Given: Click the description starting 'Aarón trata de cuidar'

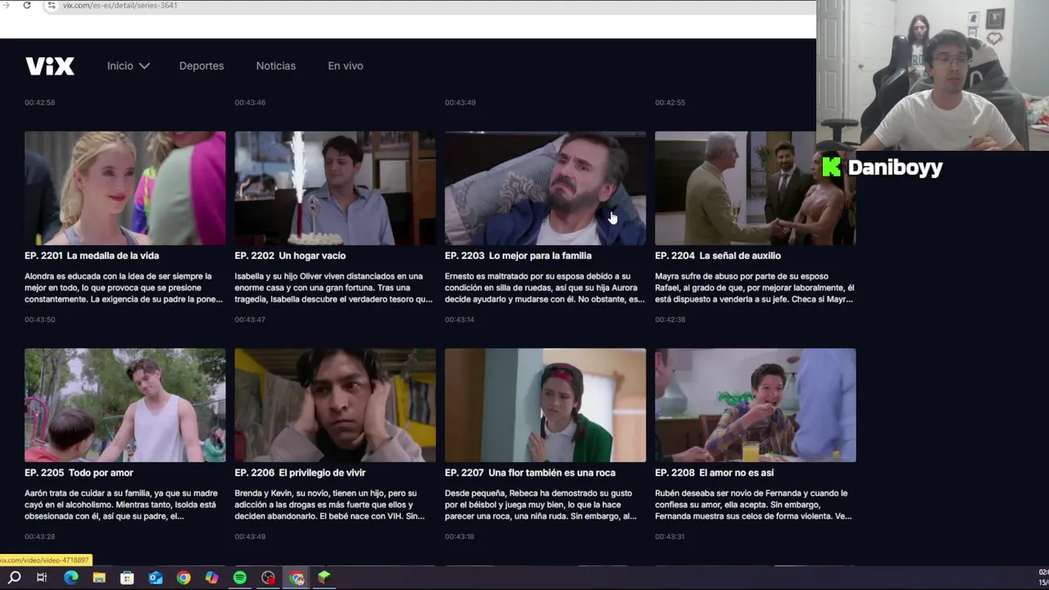Looking at the screenshot, I should [121, 505].
